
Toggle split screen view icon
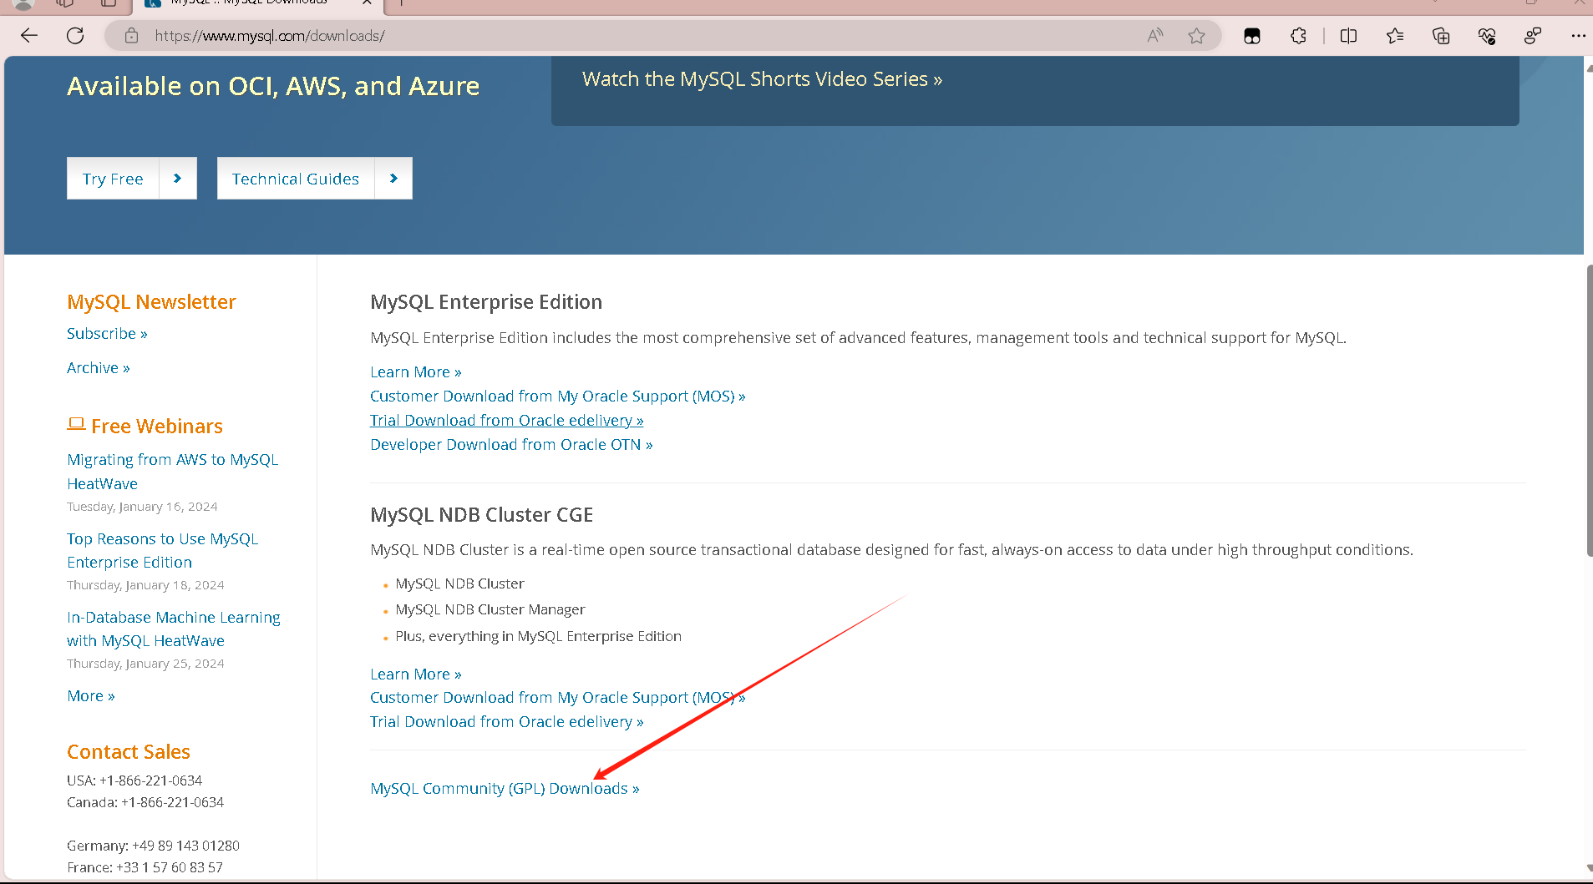click(x=1348, y=35)
